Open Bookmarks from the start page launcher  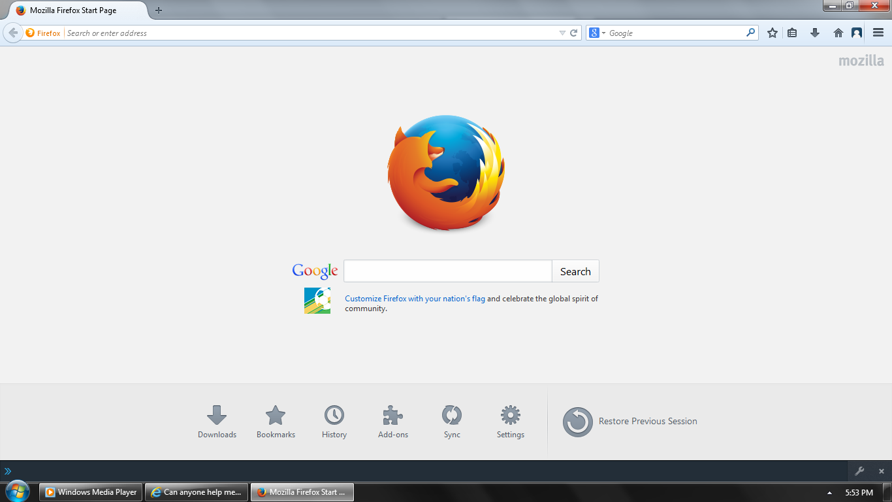pos(276,422)
